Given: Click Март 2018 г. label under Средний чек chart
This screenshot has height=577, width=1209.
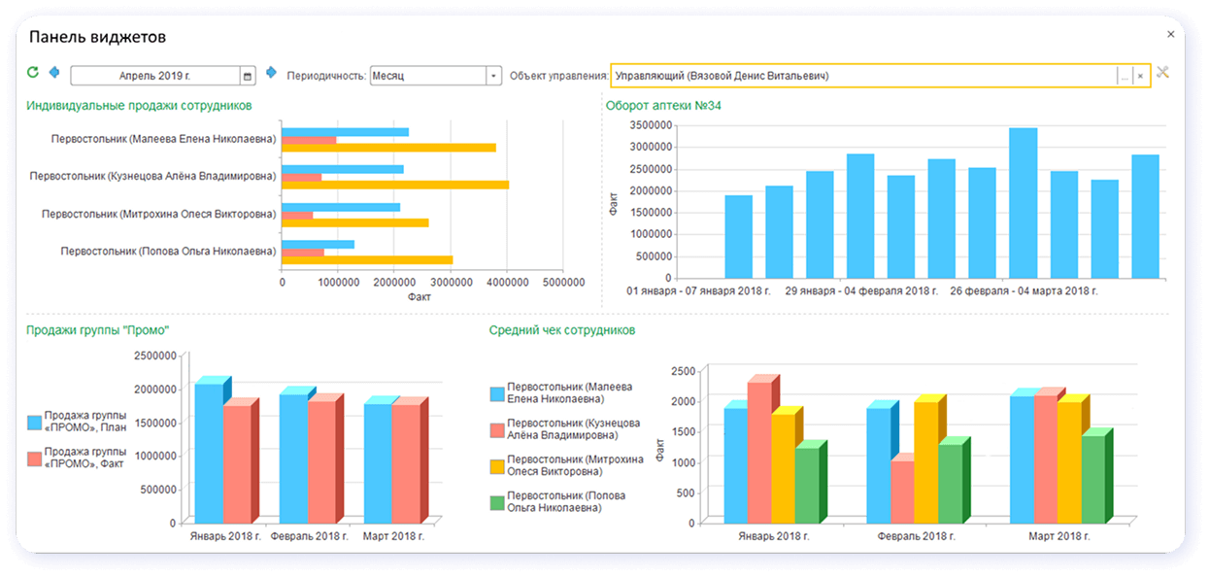Looking at the screenshot, I should pyautogui.click(x=1060, y=535).
